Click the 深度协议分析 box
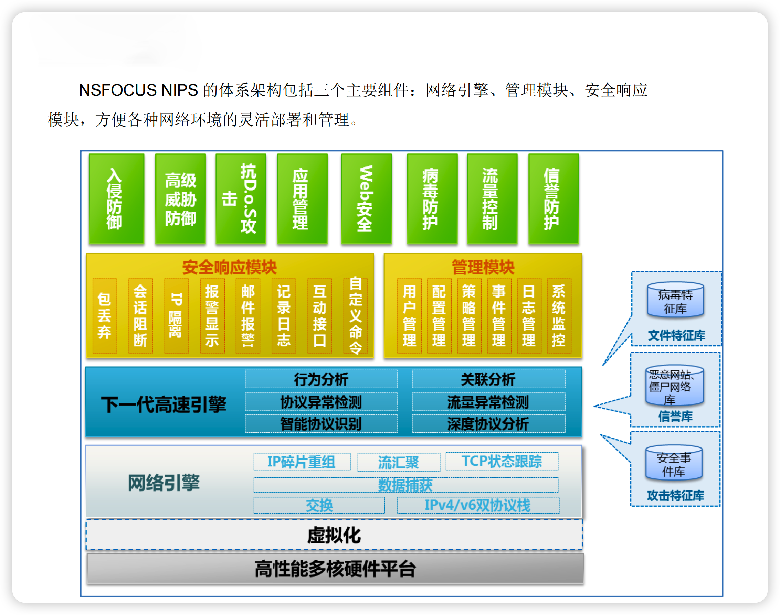 [488, 424]
